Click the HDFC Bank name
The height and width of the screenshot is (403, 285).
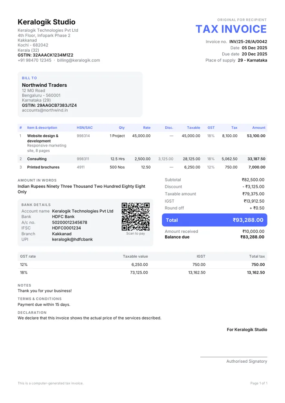tap(63, 217)
